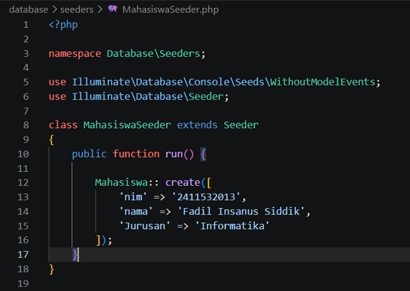Open the 'database' breadcrumb segment
Viewport: 410px width, 291px height.
click(x=28, y=10)
